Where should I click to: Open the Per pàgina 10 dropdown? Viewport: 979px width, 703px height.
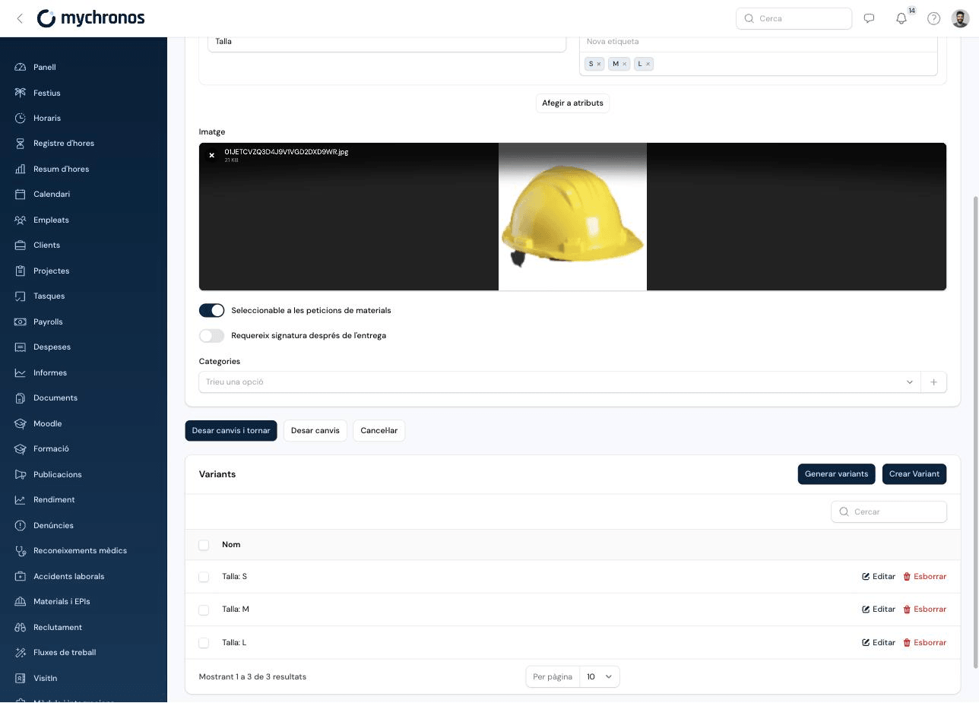(599, 677)
